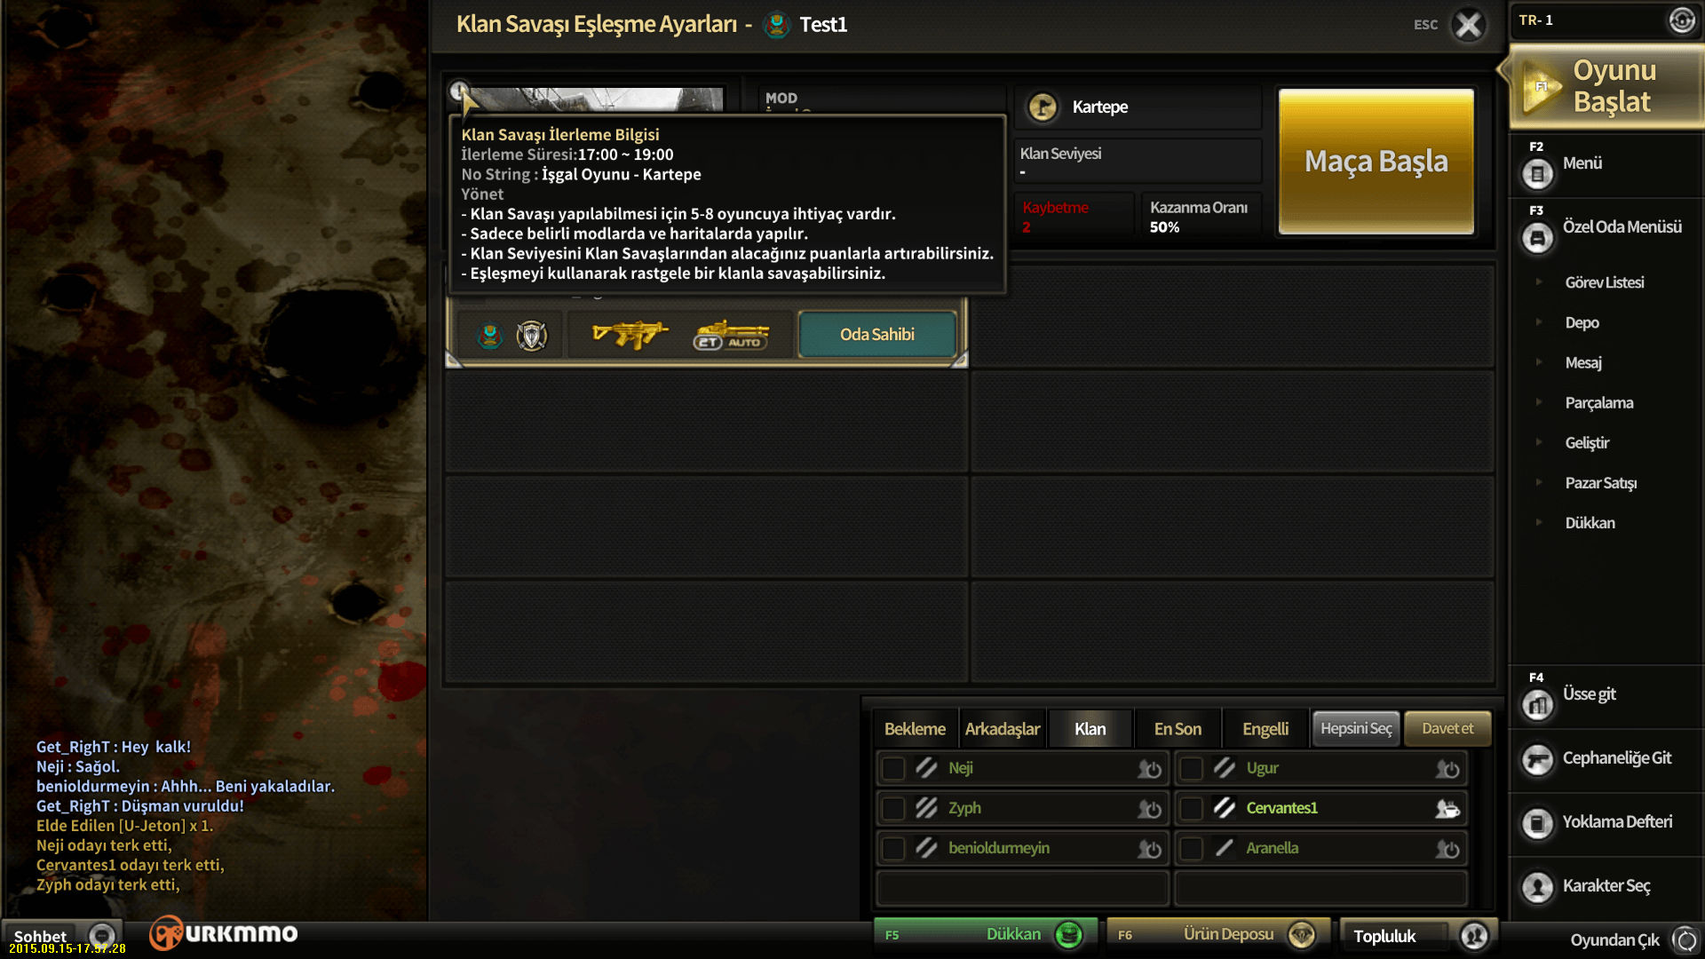The width and height of the screenshot is (1705, 959).
Task: Tick the checkbox next to benioldurmeyin
Action: [x=892, y=848]
